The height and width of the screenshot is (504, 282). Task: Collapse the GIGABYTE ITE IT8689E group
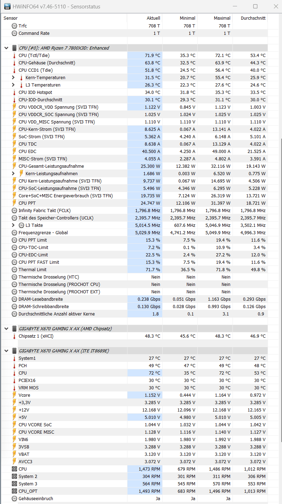tap(6, 351)
